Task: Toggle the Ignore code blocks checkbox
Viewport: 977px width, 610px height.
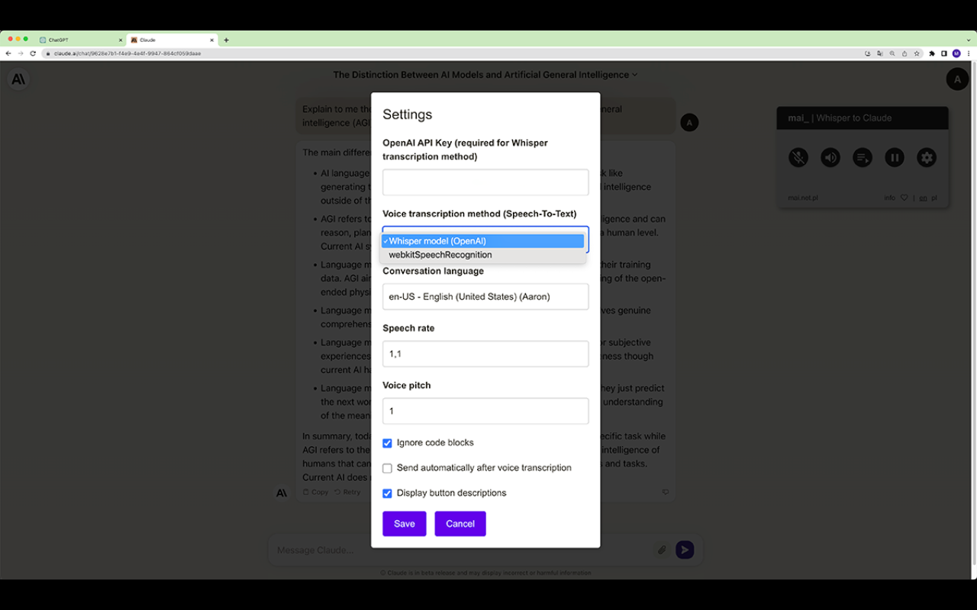Action: tap(387, 443)
